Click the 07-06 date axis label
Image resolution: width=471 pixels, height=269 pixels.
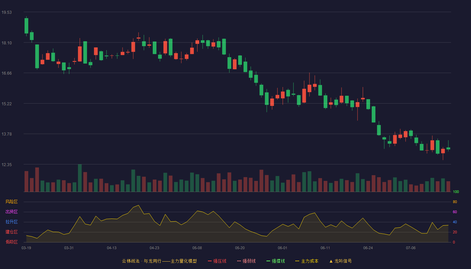(x=411, y=248)
